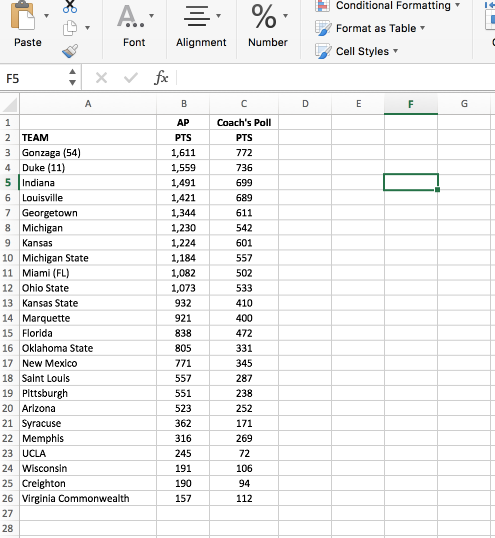Click the Format as Table icon
Viewport: 495px width, 538px height.
click(x=323, y=29)
